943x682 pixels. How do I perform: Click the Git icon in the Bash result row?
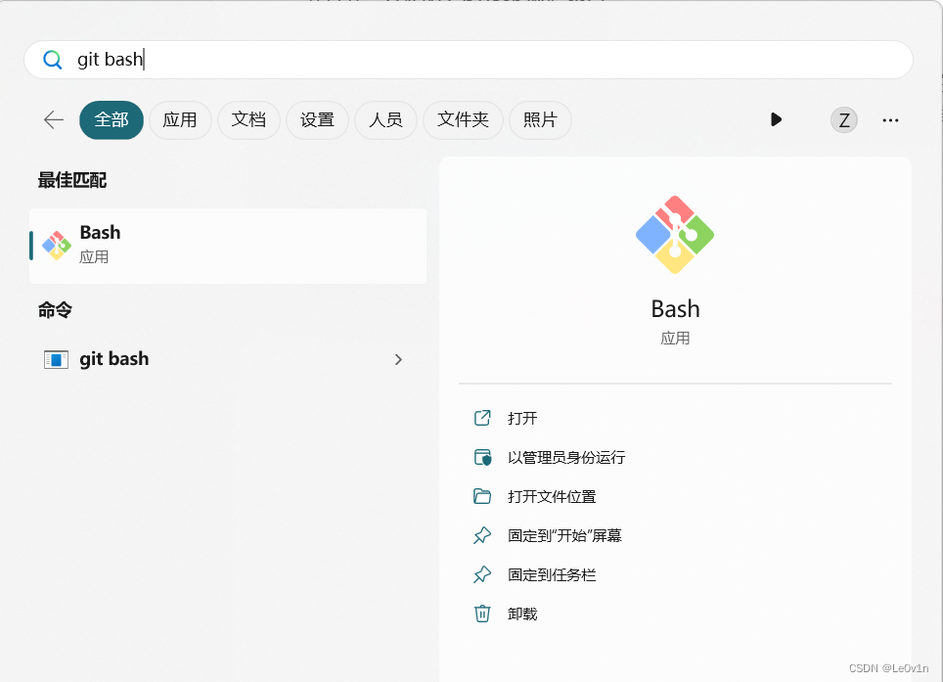[x=57, y=246]
